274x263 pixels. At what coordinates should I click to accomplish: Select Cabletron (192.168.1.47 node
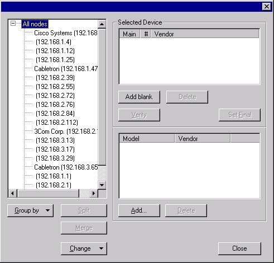coord(66,69)
